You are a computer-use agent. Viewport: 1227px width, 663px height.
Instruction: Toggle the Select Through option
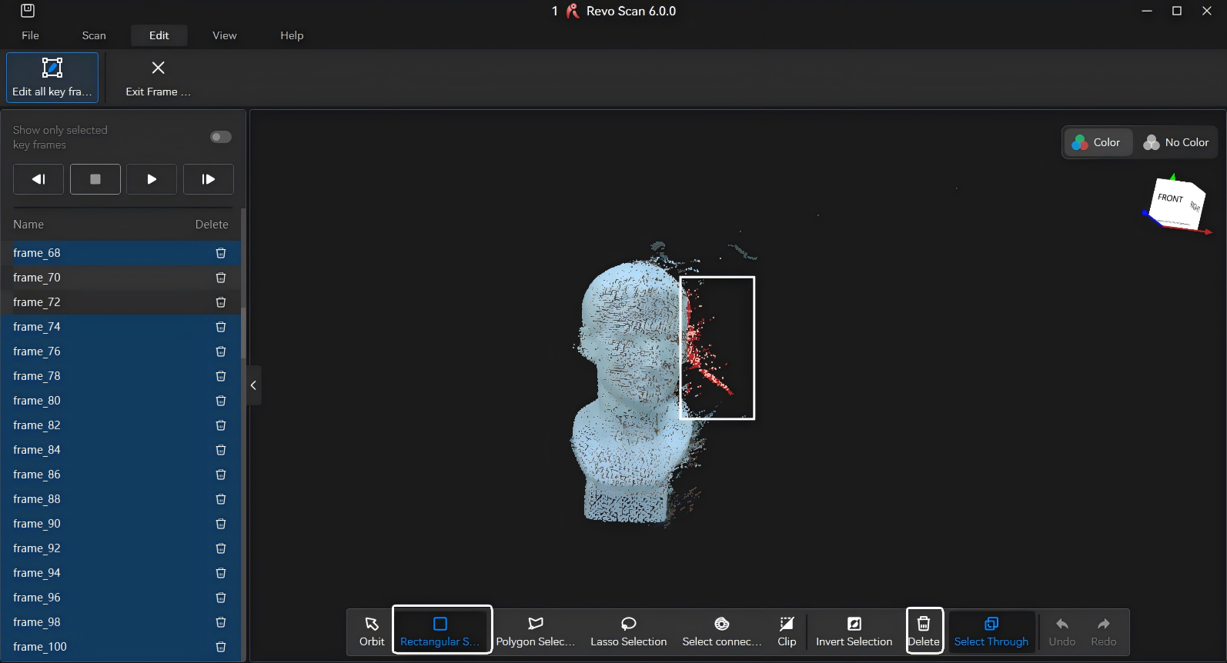(991, 631)
